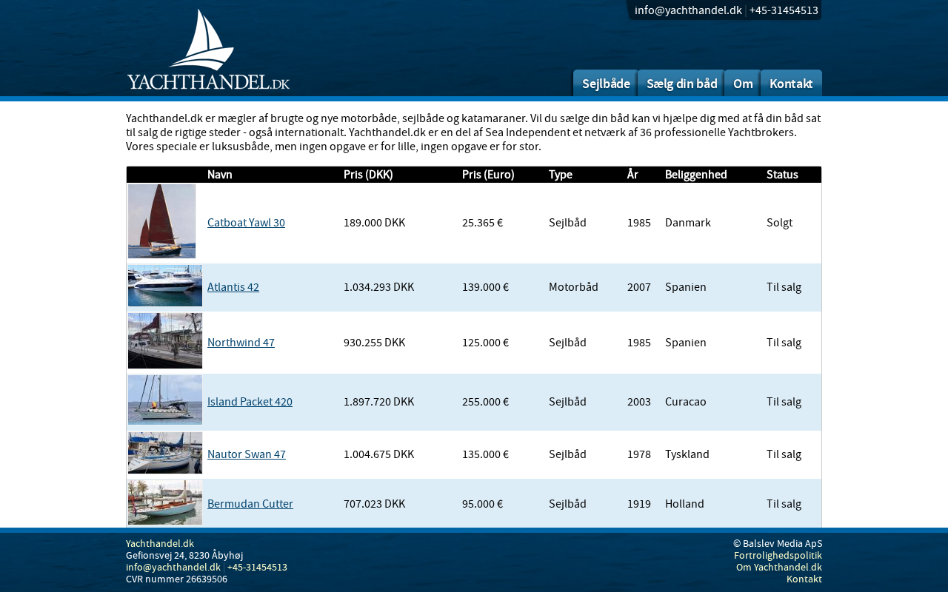The height and width of the screenshot is (592, 948).
Task: Go to the Sælg din båd tab
Action: 681,83
